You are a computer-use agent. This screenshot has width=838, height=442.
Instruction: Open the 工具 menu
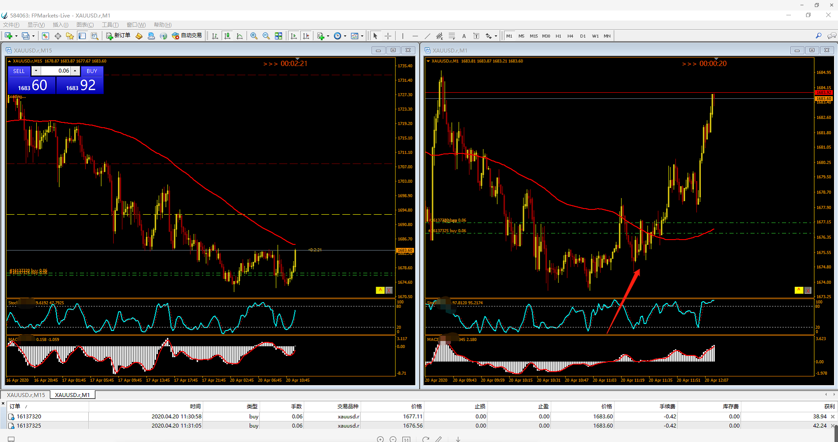[x=110, y=25]
